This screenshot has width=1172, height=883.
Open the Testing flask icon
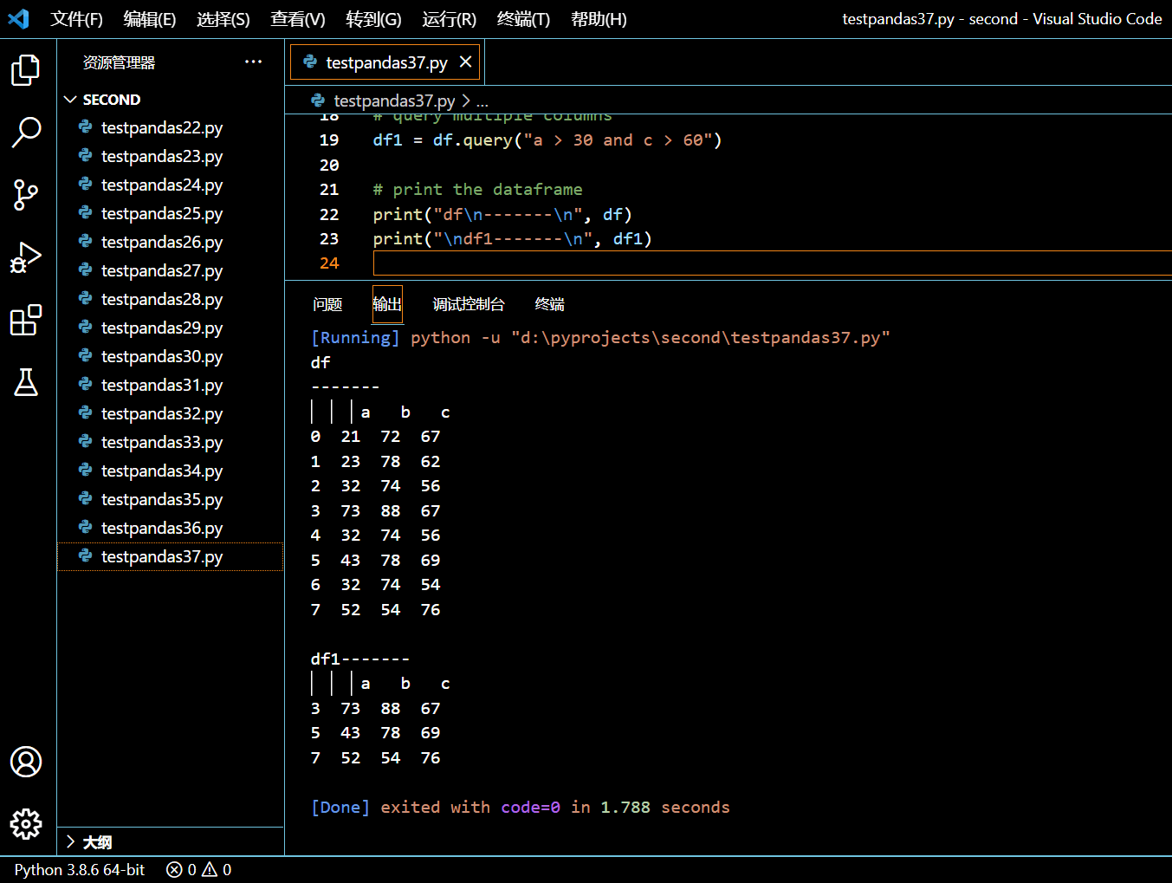pyautogui.click(x=26, y=382)
